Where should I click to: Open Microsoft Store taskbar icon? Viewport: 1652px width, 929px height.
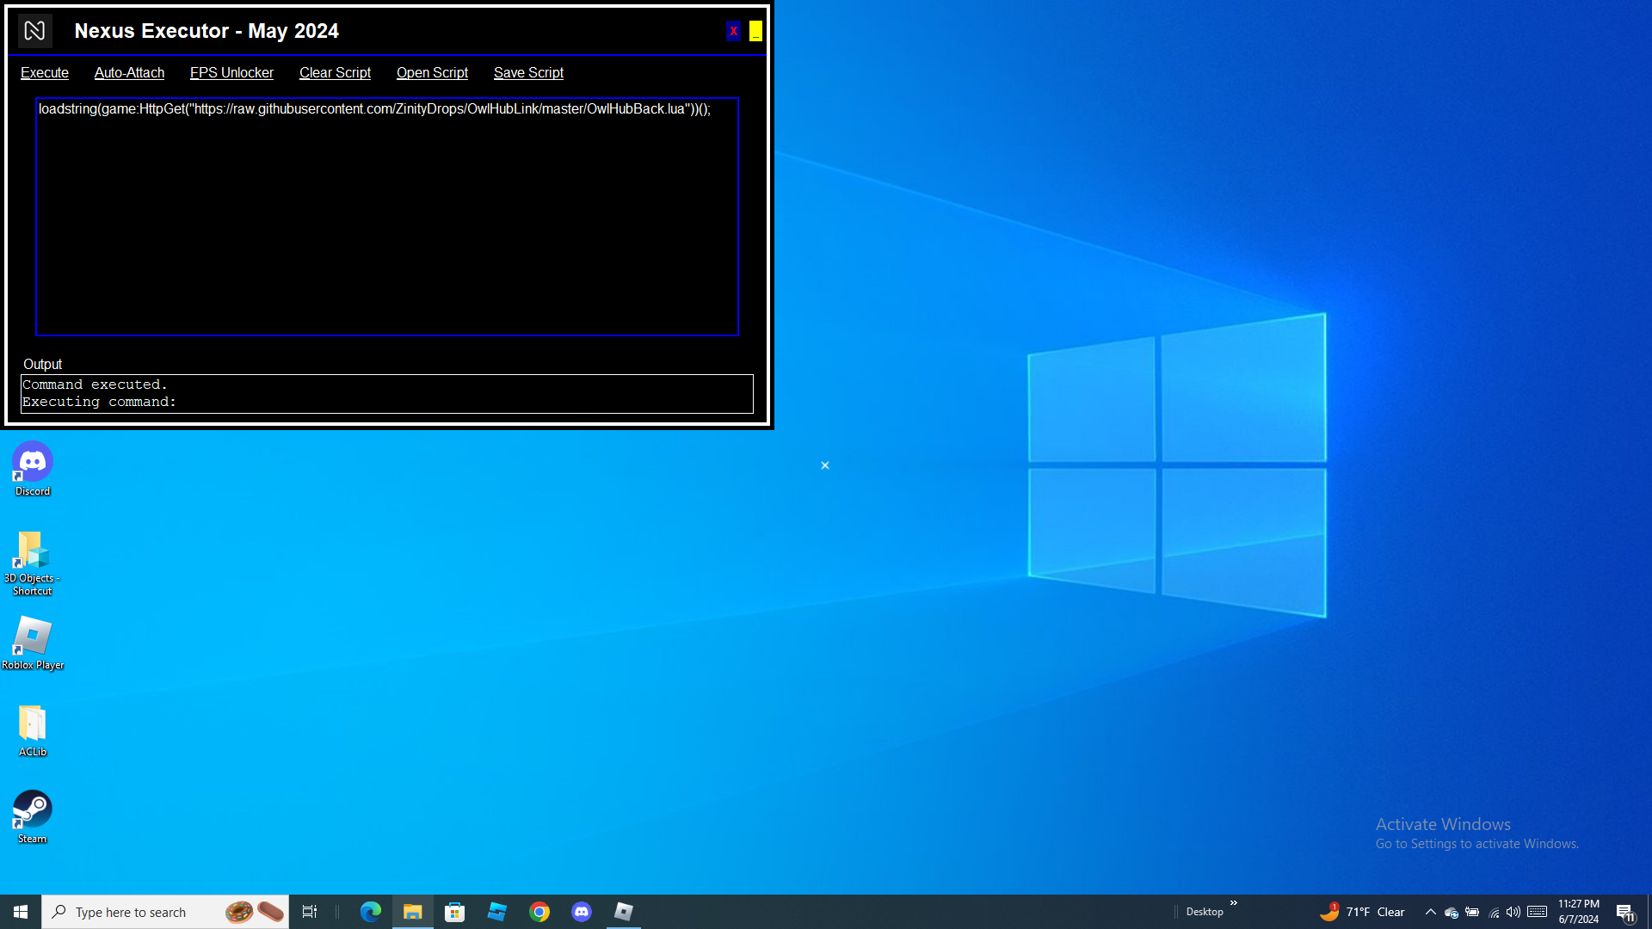454,912
